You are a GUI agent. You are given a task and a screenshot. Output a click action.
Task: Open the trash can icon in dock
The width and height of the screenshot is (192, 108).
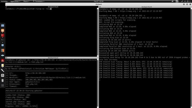[3, 80]
